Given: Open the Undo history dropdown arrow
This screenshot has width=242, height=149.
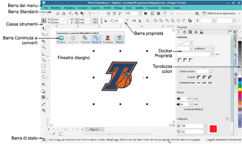Looking at the screenshot, I should [x=94, y=14].
